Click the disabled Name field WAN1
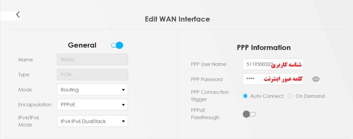 click(x=92, y=60)
